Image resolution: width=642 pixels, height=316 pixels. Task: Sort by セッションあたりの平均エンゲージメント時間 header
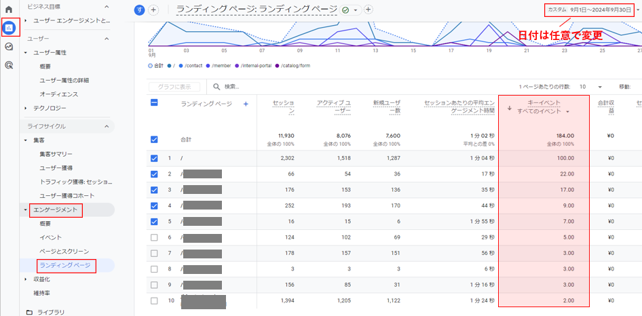pos(459,106)
